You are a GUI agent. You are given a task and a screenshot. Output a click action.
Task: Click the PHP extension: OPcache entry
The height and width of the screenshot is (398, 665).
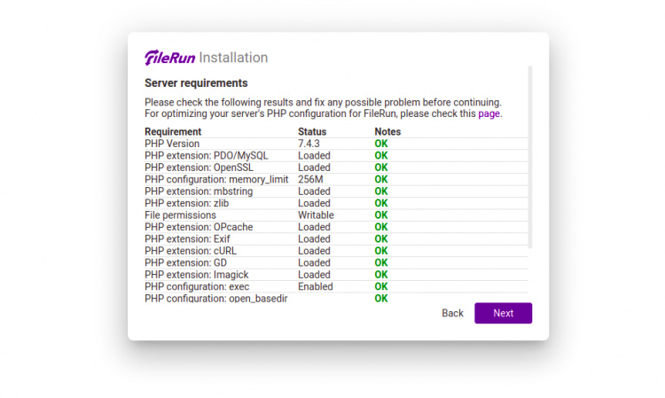(199, 227)
